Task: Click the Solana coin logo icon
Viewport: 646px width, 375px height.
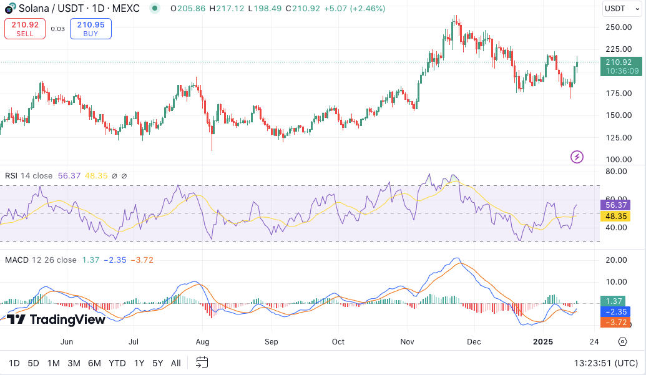Action: tap(10, 8)
